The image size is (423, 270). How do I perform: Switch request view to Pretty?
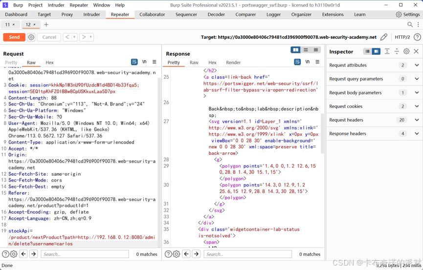[x=11, y=62]
